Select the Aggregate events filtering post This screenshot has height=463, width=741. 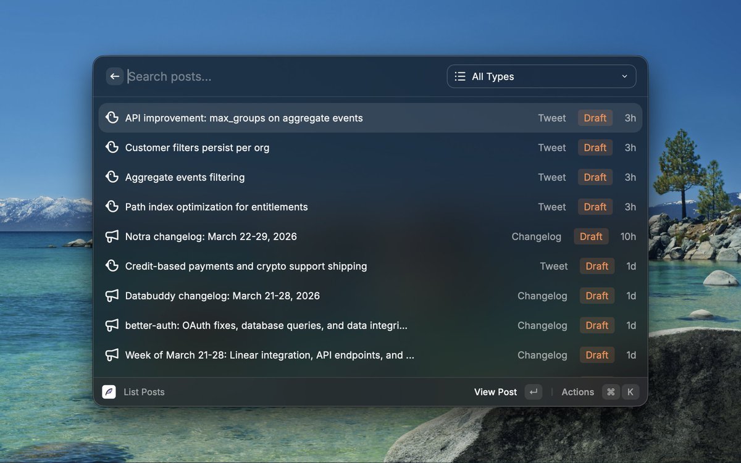pyautogui.click(x=185, y=177)
